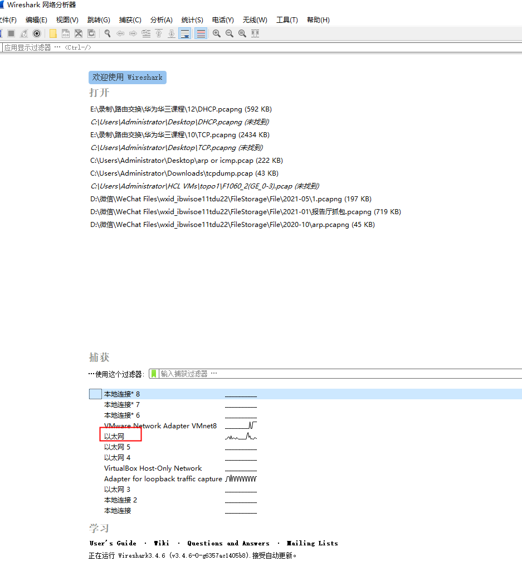
Task: Select the last 本地连接 interface
Action: point(118,511)
